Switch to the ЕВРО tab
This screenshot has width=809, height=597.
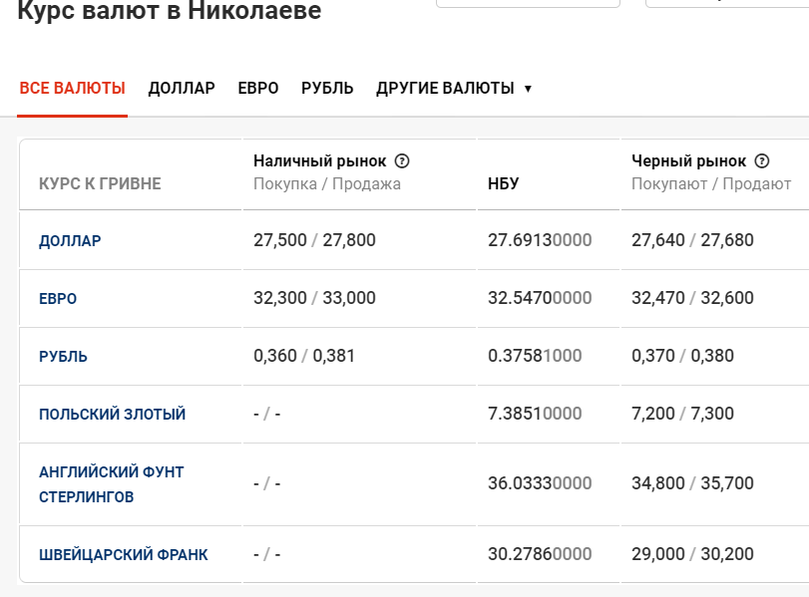[x=258, y=88]
